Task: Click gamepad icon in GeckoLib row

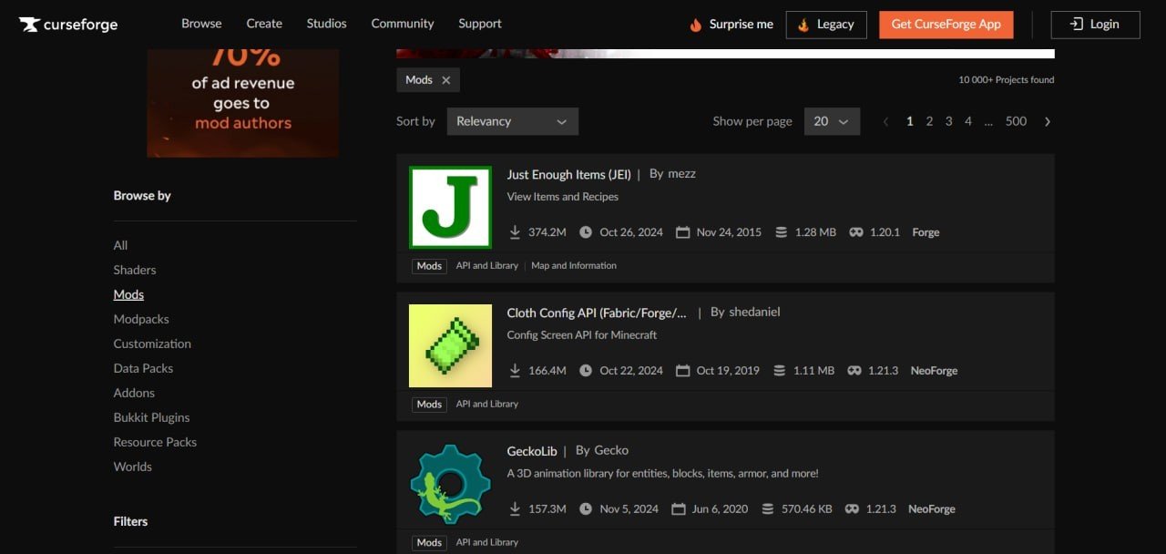Action: [852, 509]
